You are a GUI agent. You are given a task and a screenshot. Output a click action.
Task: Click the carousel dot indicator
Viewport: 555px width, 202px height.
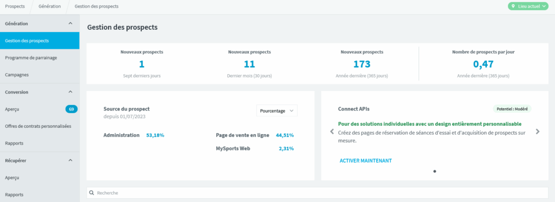tap(435, 171)
